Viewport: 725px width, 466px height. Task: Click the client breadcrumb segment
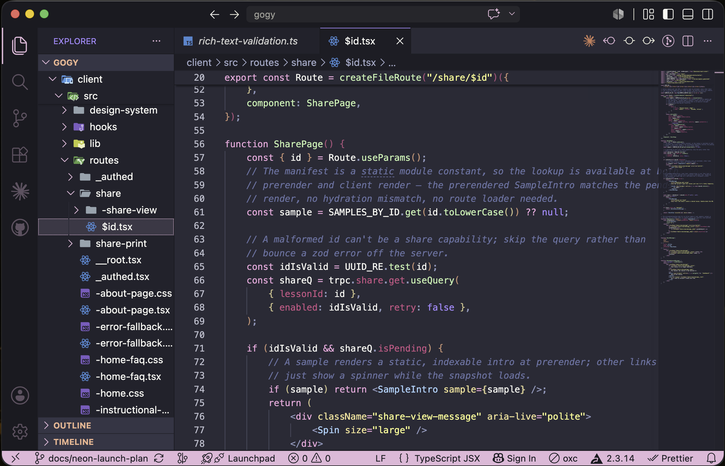(x=199, y=62)
